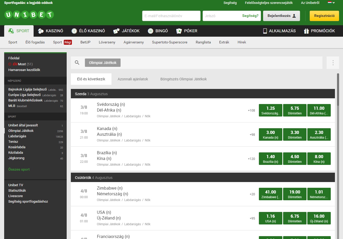The image size is (343, 239).
Task: Open Hamarosan kezdődik in sidebar
Action: [24, 70]
